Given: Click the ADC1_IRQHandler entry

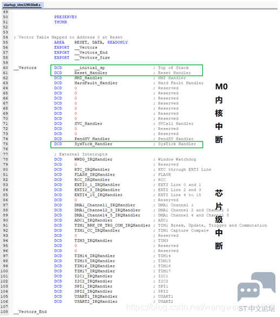Looking at the screenshot, I should click(94, 221).
